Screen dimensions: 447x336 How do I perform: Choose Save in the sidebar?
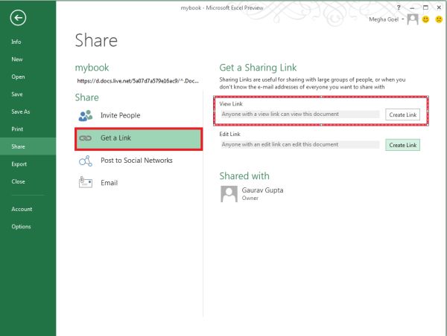point(17,94)
